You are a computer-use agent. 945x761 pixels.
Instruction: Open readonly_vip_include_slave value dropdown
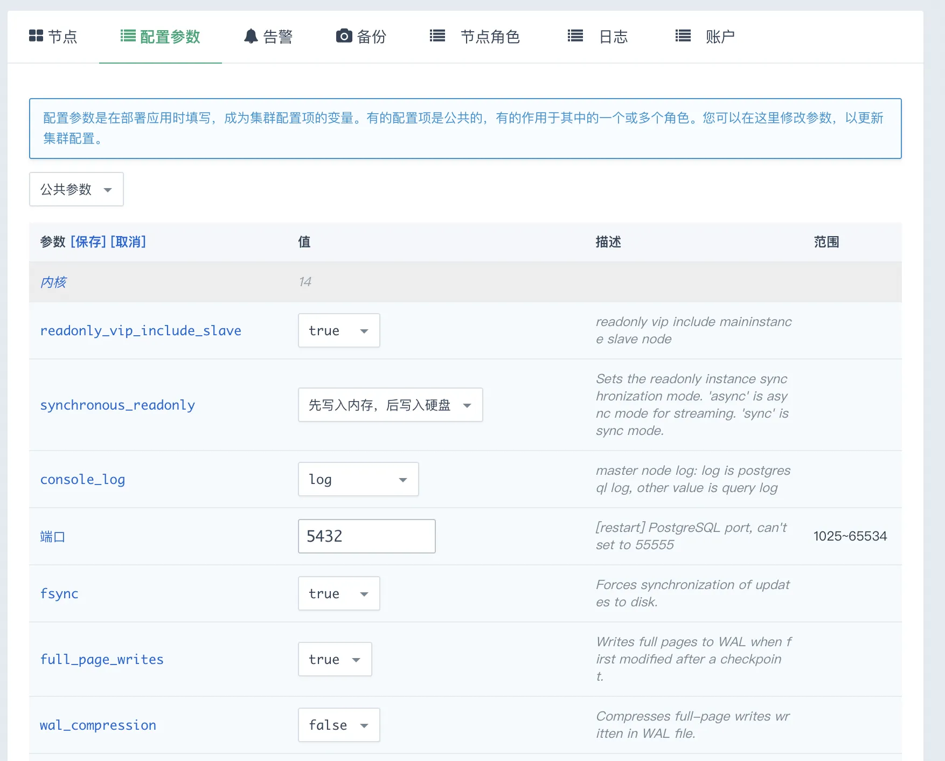339,330
